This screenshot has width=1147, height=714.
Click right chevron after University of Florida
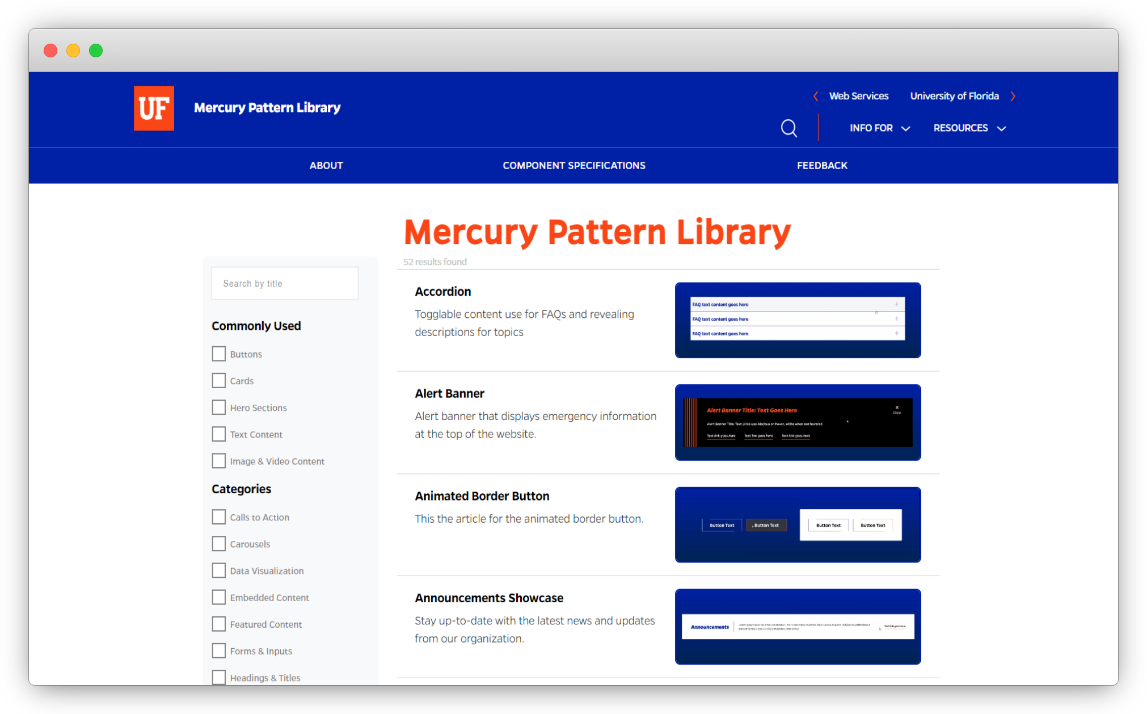click(x=1013, y=96)
